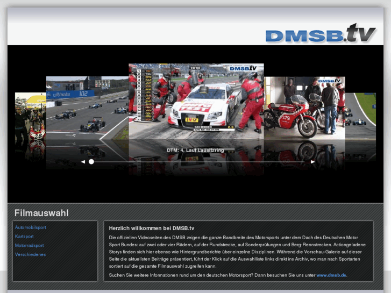Click the 'Filmauswahl' heading
This screenshot has width=391, height=293.
point(41,213)
